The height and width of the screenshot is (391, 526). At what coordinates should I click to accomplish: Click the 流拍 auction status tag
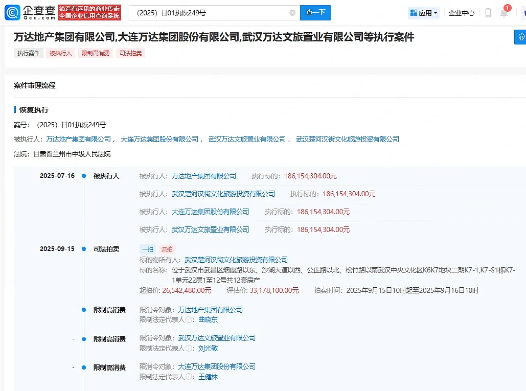pyautogui.click(x=167, y=249)
